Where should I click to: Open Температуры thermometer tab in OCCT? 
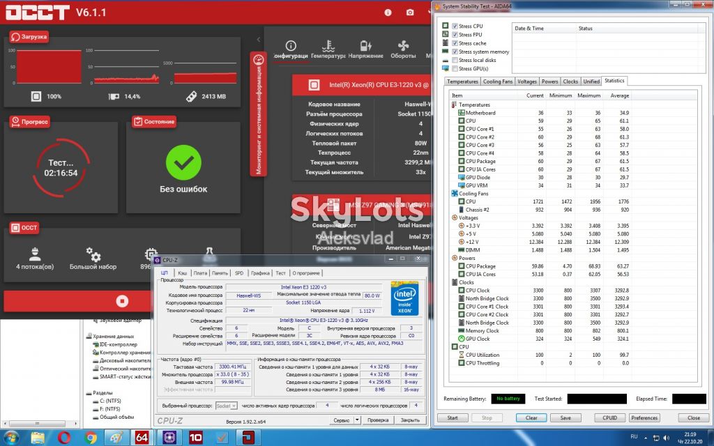pyautogui.click(x=328, y=49)
